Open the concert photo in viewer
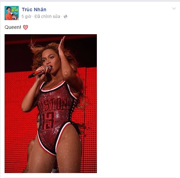The height and width of the screenshot is (178, 180). tap(51, 104)
